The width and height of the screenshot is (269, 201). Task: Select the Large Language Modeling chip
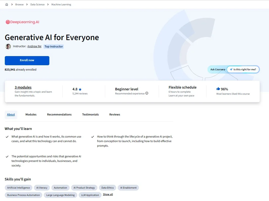coord(60,195)
